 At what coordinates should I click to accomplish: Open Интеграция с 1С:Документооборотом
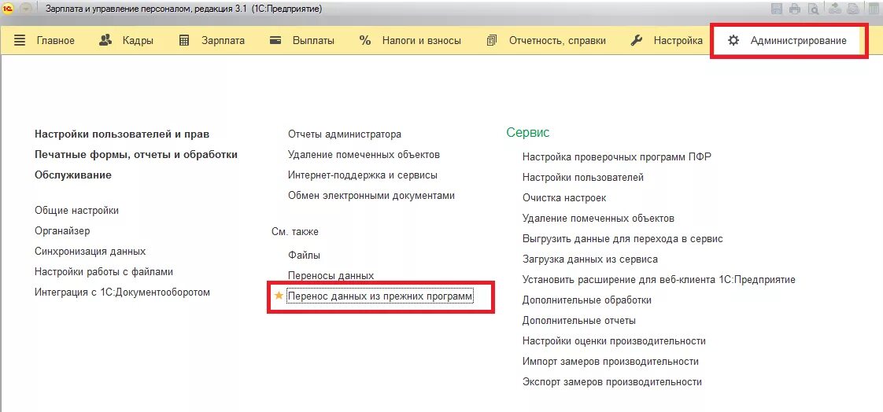[122, 292]
